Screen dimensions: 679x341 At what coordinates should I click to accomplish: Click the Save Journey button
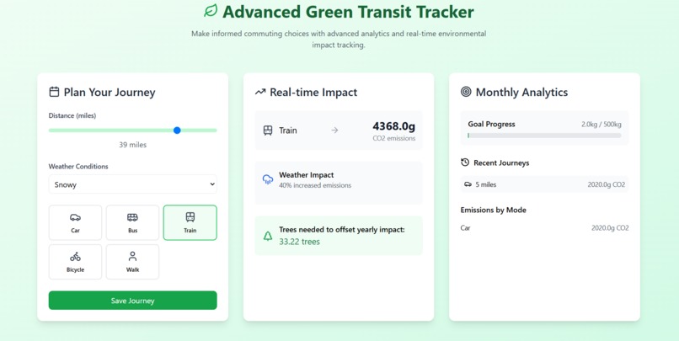[x=132, y=301]
